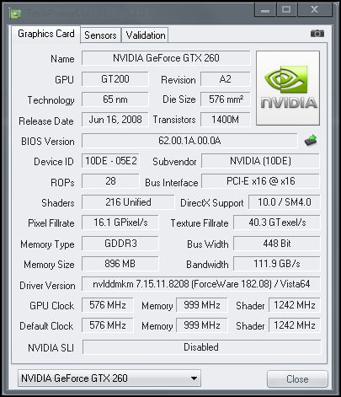The height and width of the screenshot is (397, 341).
Task: Click the Device ID field 10DE - 05E2
Action: (x=110, y=161)
